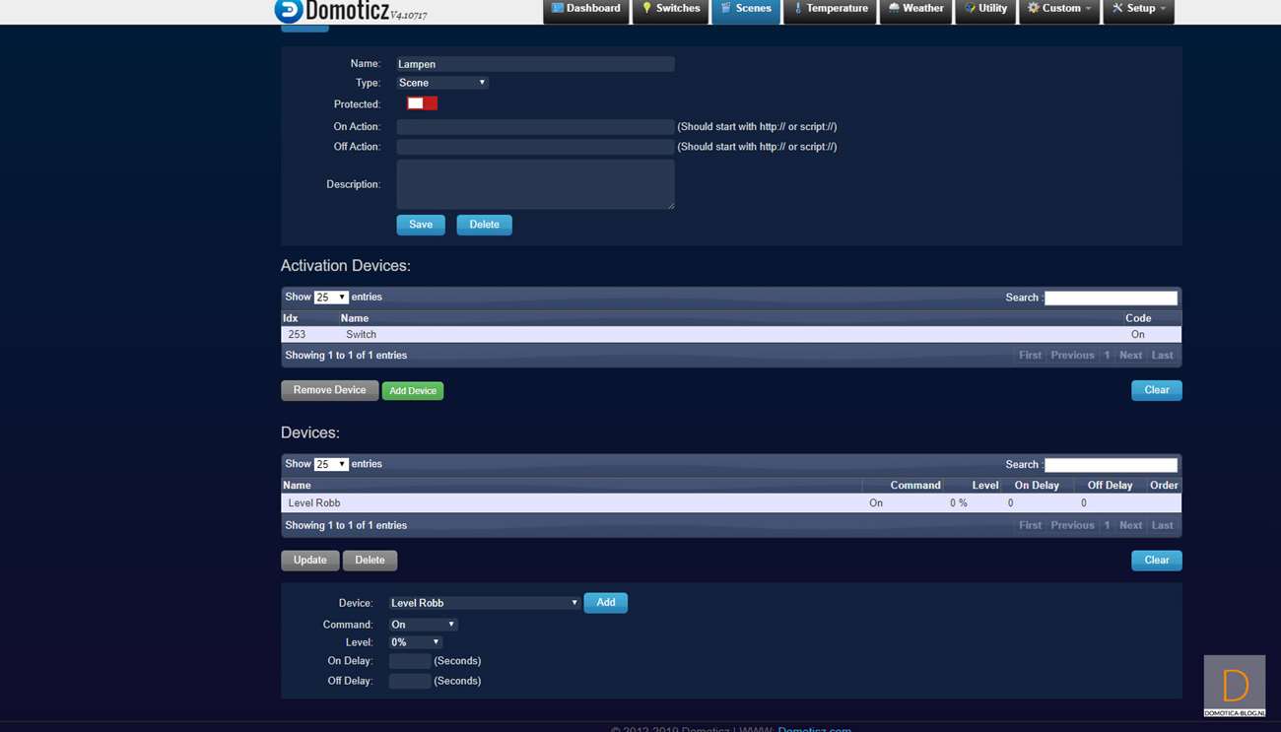Sort Devices table by On Delay column

pos(1037,486)
